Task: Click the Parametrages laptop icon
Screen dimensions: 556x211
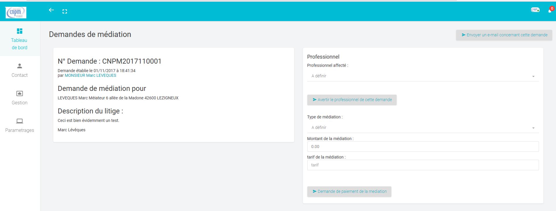Action: [20, 121]
